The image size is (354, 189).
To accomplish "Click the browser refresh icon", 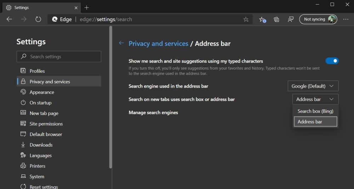I will coord(38,19).
